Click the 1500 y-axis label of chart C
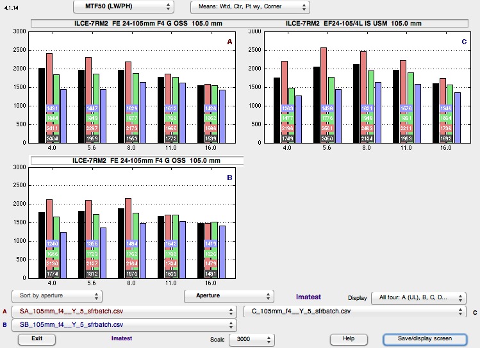This screenshot has width=480, height=348. coord(254,87)
